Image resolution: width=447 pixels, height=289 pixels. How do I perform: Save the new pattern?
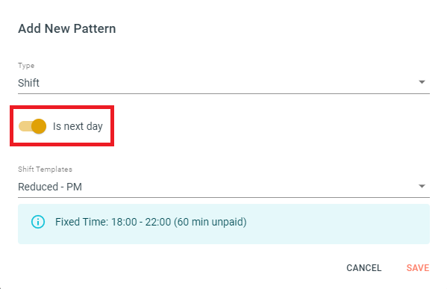click(418, 268)
